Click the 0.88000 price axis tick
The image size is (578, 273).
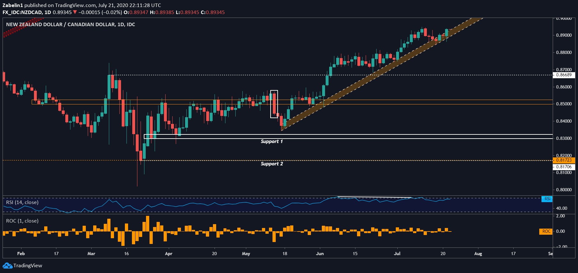pos(564,52)
